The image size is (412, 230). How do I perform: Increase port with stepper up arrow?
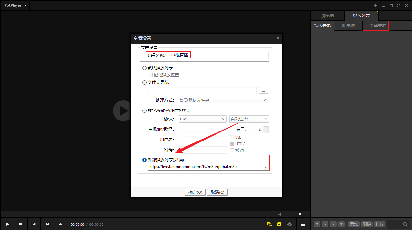(x=266, y=128)
